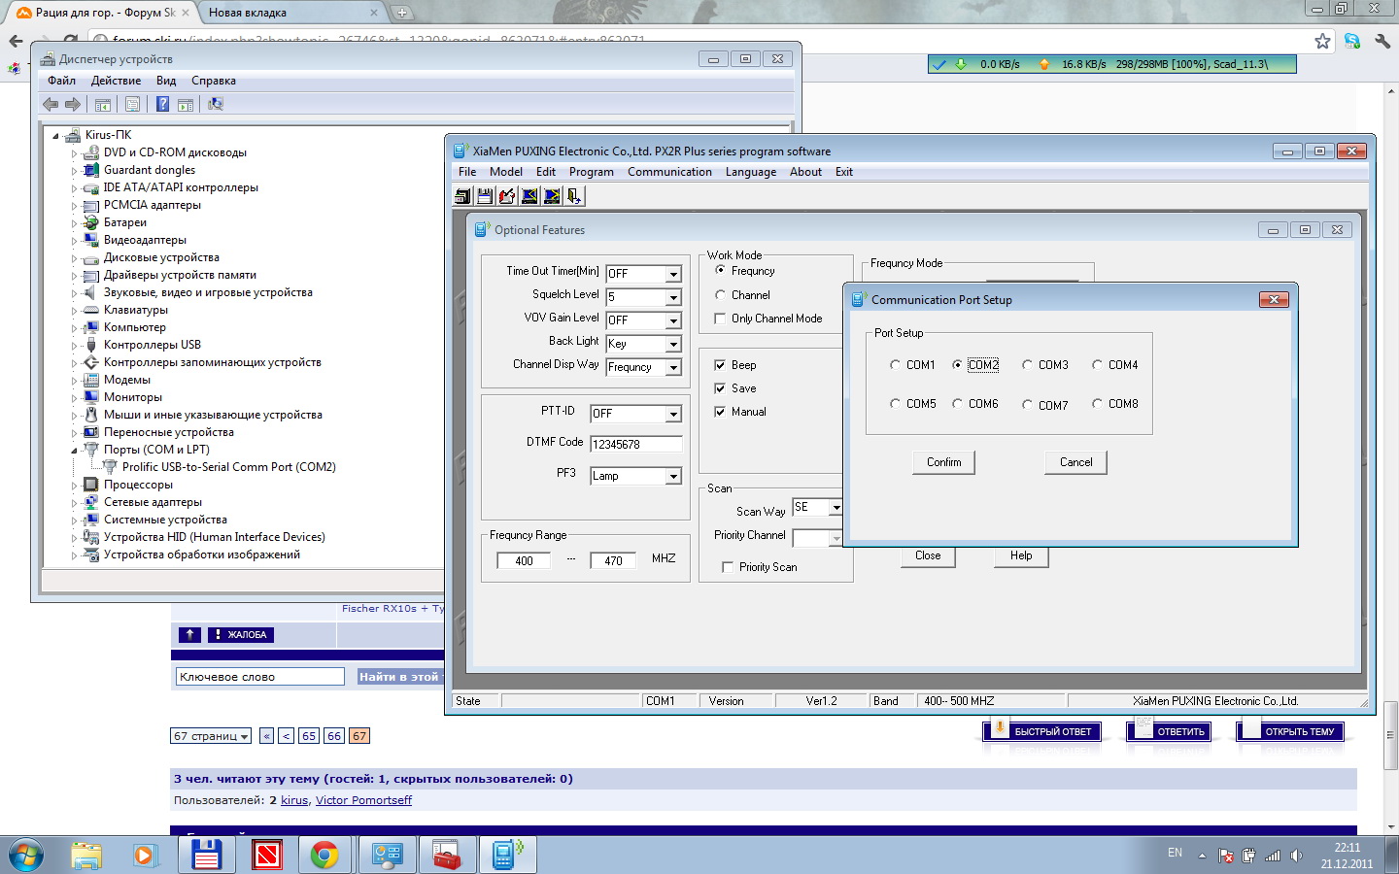1399x874 pixels.
Task: Click Cancel in Communication Port Setup
Action: click(1075, 462)
